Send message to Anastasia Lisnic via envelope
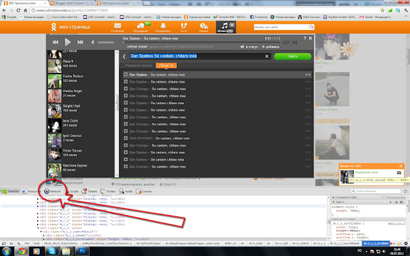 pyautogui.click(x=399, y=173)
